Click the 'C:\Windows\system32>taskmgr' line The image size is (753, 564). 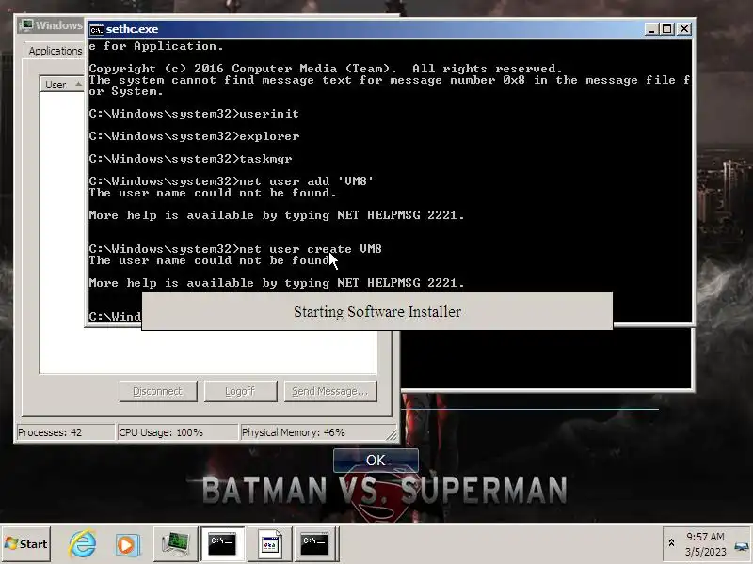click(x=191, y=159)
